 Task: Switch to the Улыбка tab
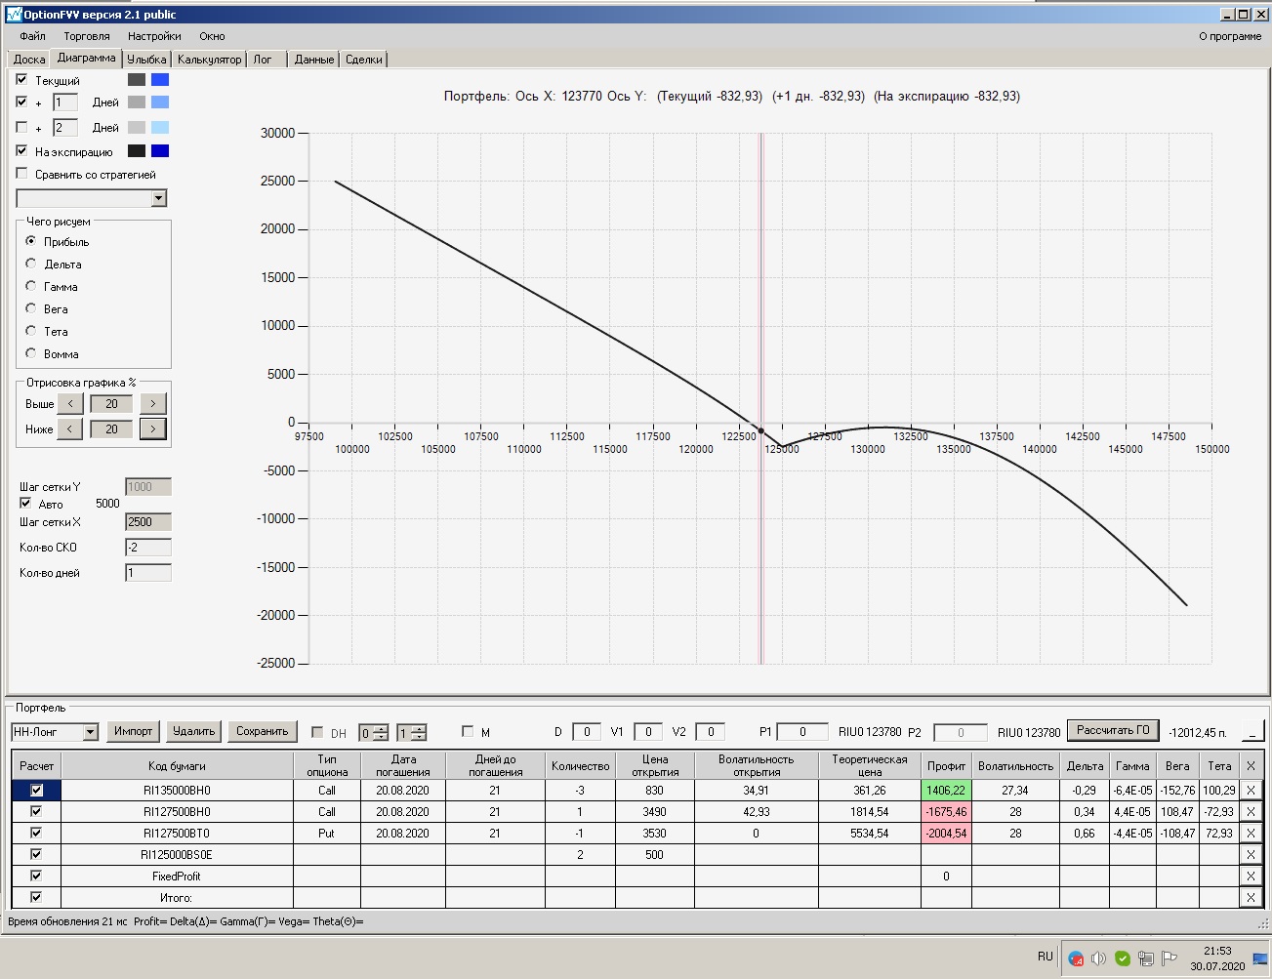point(146,60)
